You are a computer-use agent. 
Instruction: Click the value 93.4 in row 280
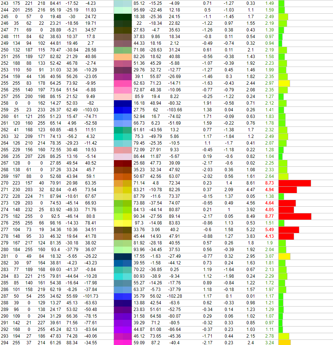pos(55,250)
